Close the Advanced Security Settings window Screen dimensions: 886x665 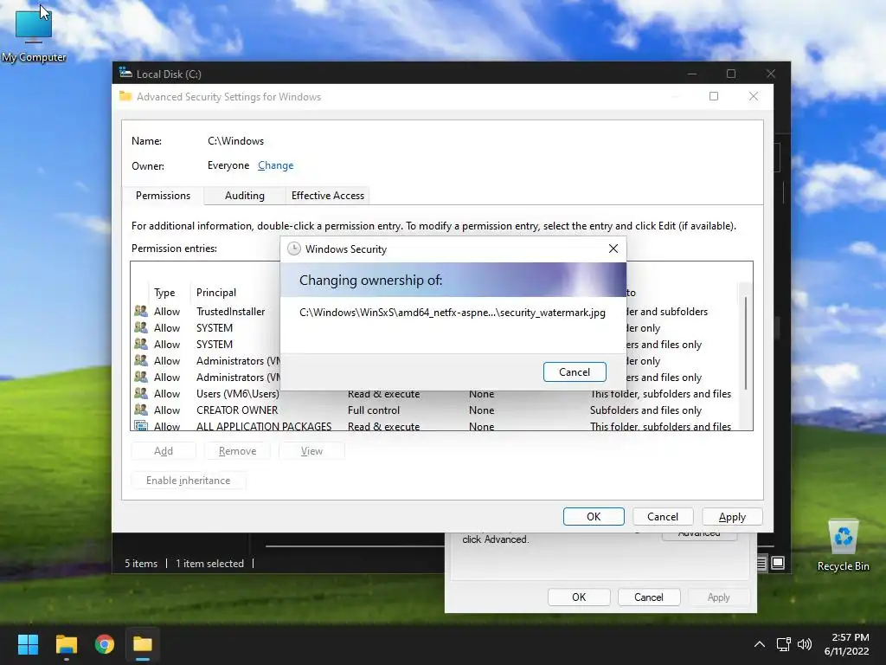pos(754,96)
